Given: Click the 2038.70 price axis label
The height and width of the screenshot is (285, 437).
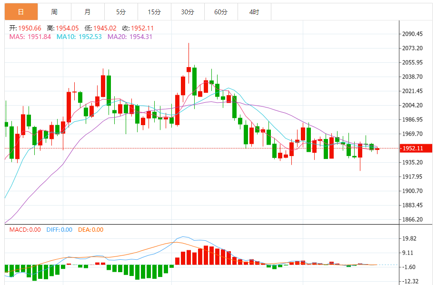Looking at the screenshot, I should pyautogui.click(x=412, y=77).
